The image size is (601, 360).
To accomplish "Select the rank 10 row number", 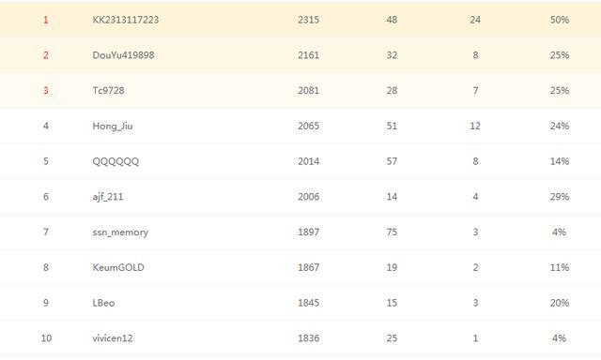I will point(46,338).
